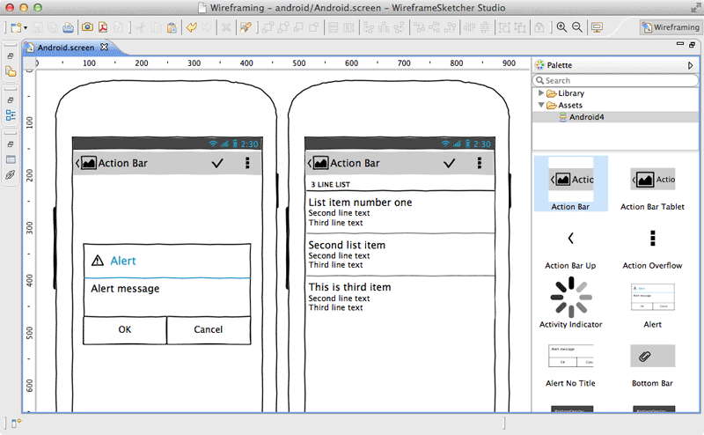Image resolution: width=704 pixels, height=435 pixels.
Task: Export the screen to PDF
Action: coord(103,27)
